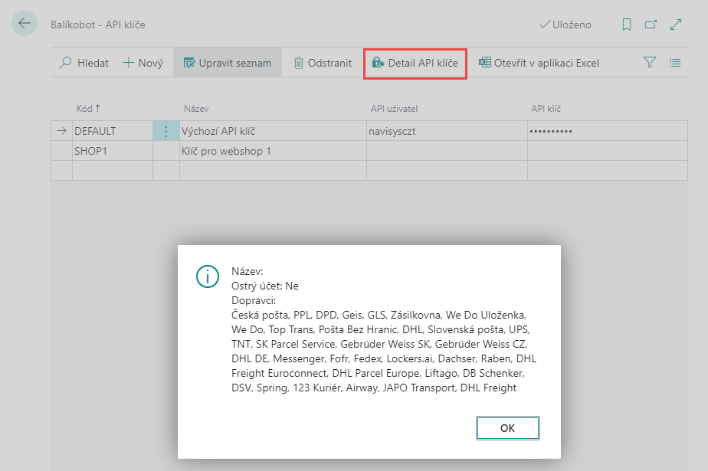Click the Hledat search action

coord(84,63)
